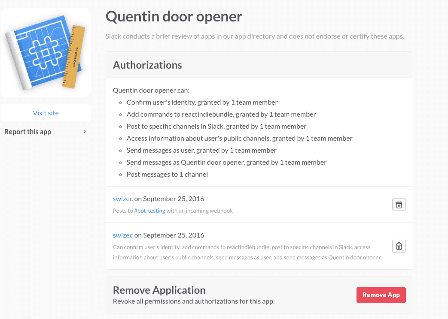Image resolution: width=448 pixels, height=319 pixels.
Task: Click the Confirm user's identity permission item
Action: pos(202,102)
